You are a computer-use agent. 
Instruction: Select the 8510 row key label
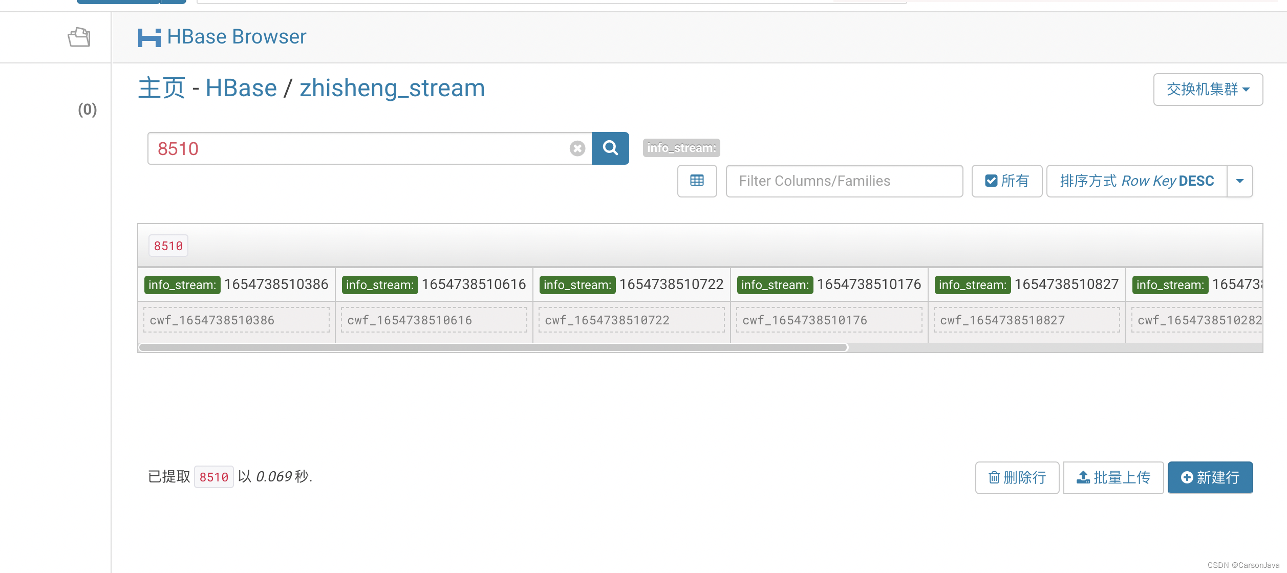(168, 246)
